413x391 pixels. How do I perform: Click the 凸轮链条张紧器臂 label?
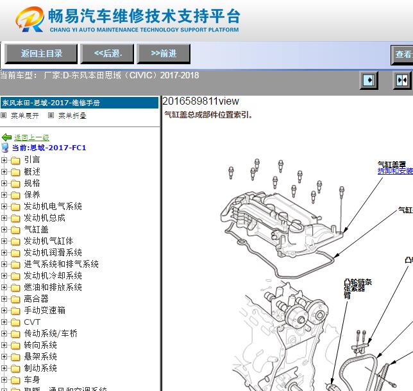357,289
